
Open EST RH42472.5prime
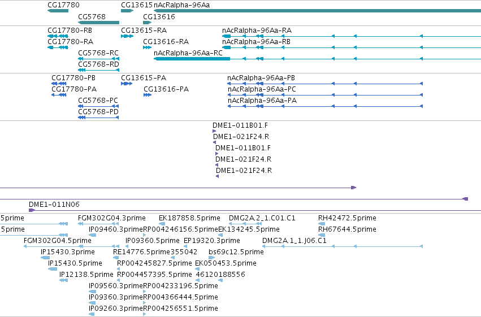[347, 218]
